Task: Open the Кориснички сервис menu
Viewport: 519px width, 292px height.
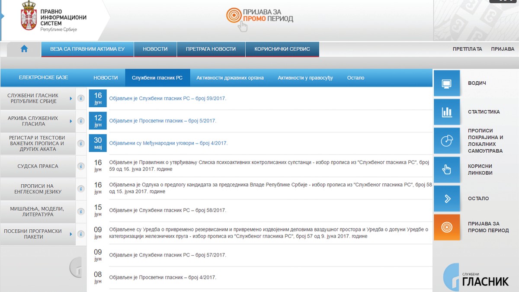Action: [282, 49]
